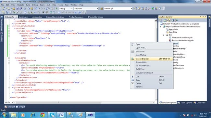This screenshot has width=211, height=118.
Task: Open Skype from the taskbar
Action: [x=52, y=115]
